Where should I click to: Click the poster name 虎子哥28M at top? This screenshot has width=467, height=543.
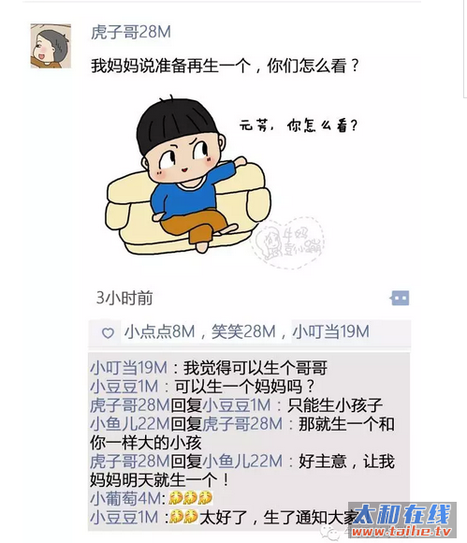pos(131,32)
